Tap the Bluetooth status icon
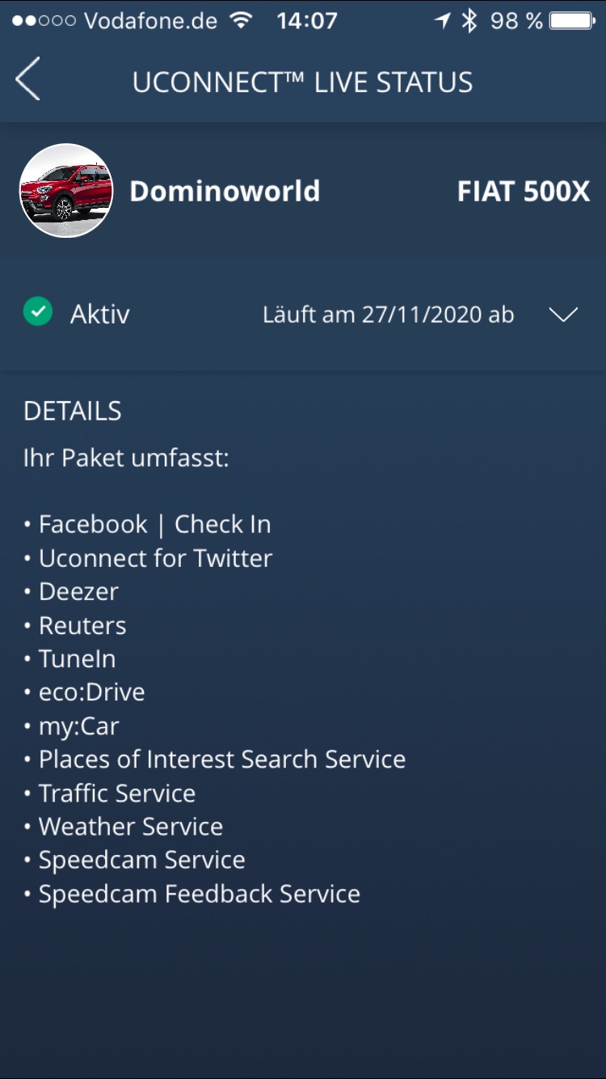This screenshot has width=606, height=1079. (469, 21)
